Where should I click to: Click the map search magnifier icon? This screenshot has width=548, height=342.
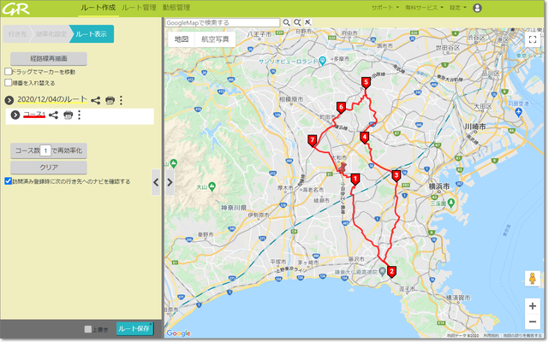click(286, 22)
